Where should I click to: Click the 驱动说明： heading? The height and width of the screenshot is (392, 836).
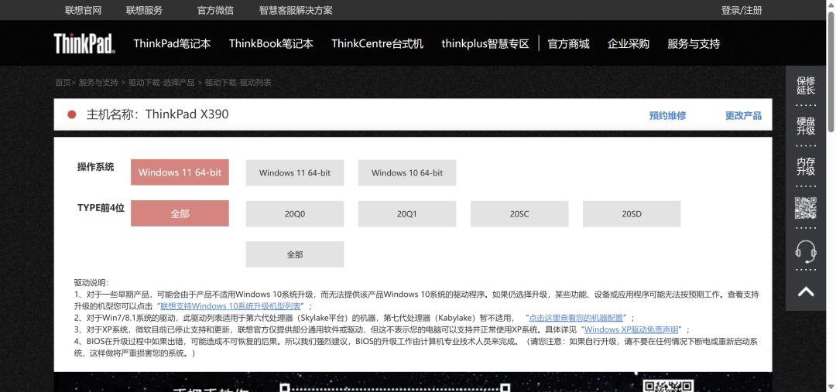click(x=91, y=283)
